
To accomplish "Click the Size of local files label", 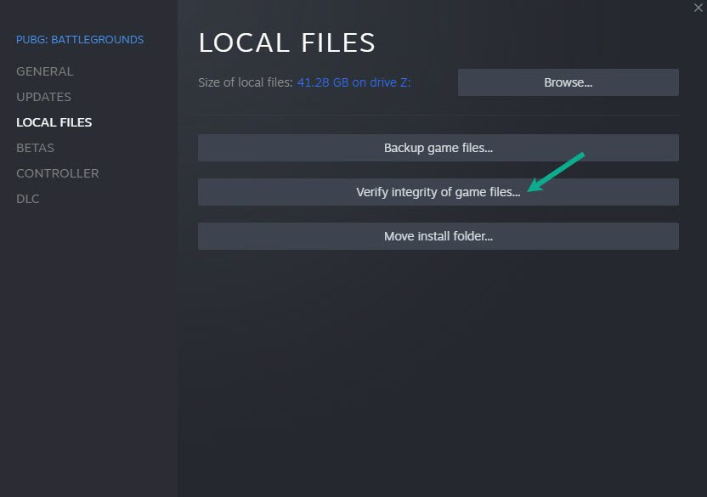I will (246, 82).
